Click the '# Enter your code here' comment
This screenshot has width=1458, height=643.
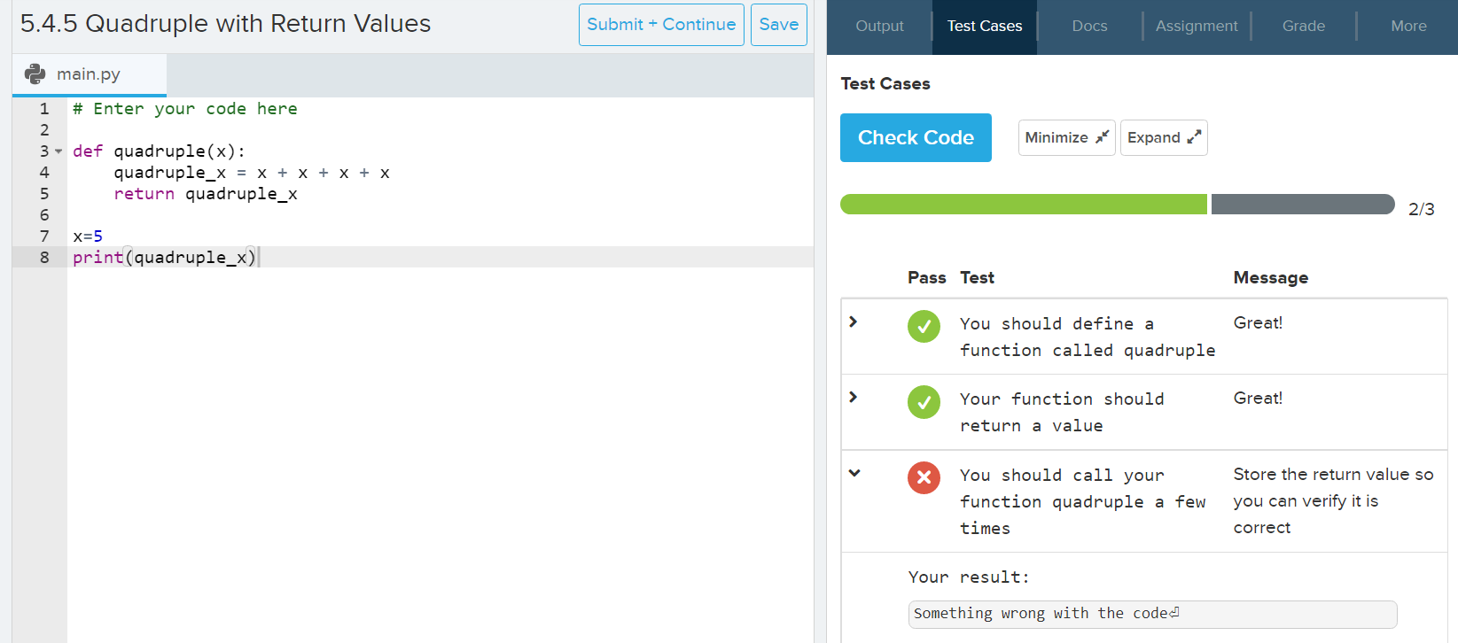click(185, 109)
